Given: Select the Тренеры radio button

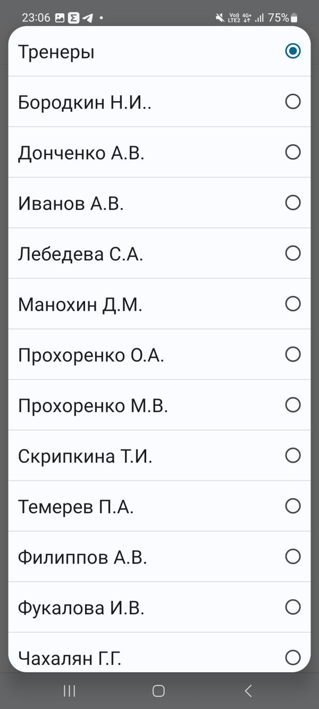Looking at the screenshot, I should (x=159, y=52).
